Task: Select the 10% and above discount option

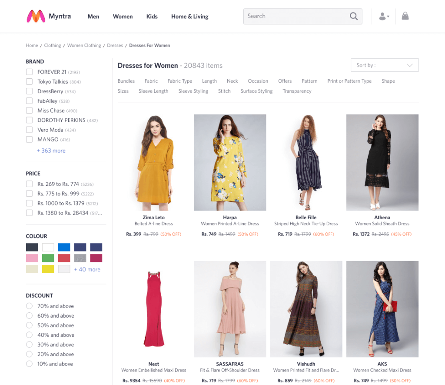Action: 29,364
